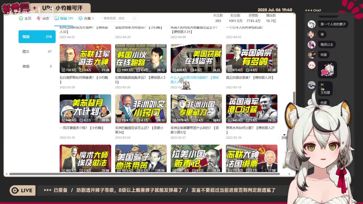The image size is (363, 204).
Task: Click the horizontal scrollbar at the bottom
Action: [x=145, y=174]
